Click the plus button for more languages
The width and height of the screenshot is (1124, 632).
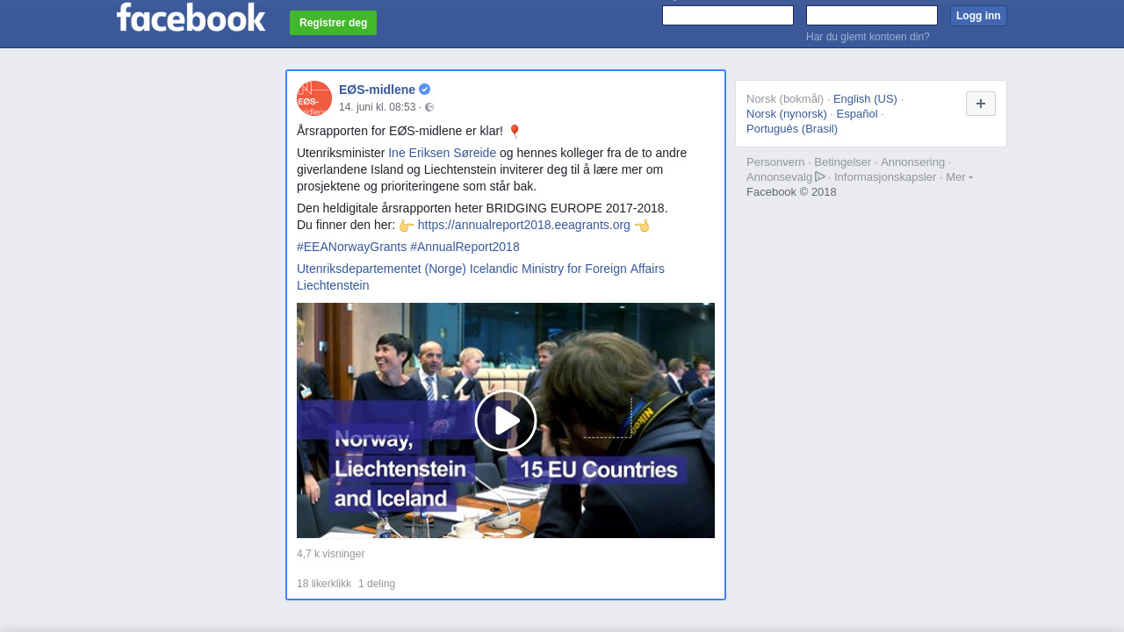click(981, 104)
